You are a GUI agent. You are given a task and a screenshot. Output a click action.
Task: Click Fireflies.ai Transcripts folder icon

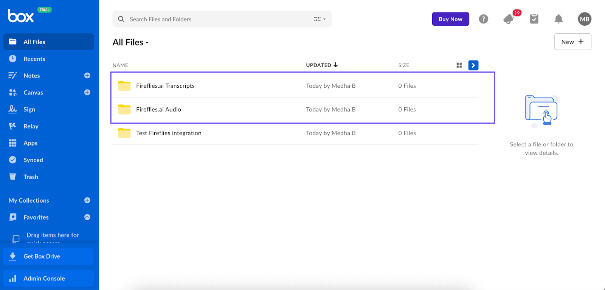[124, 86]
